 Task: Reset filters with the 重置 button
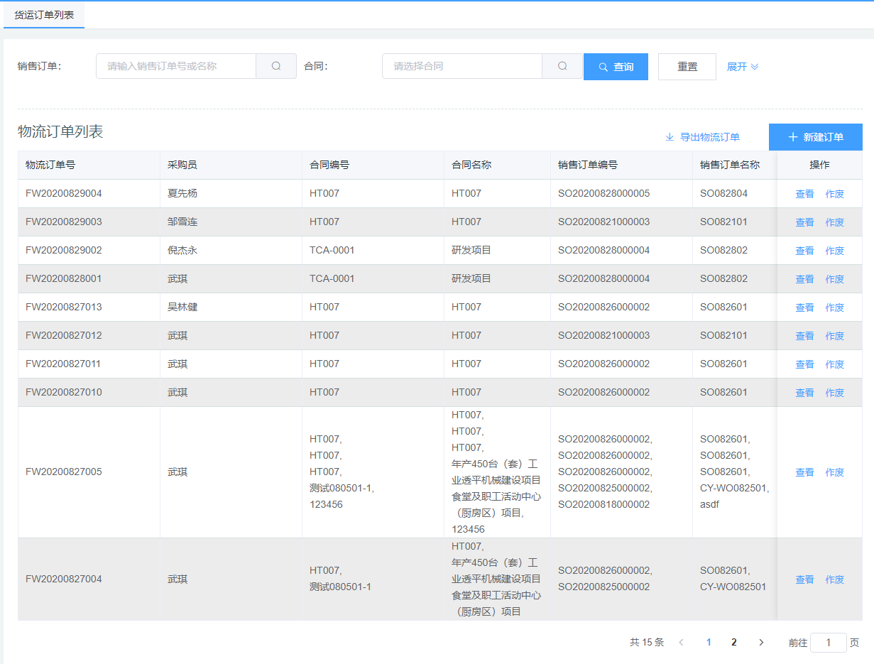click(687, 67)
